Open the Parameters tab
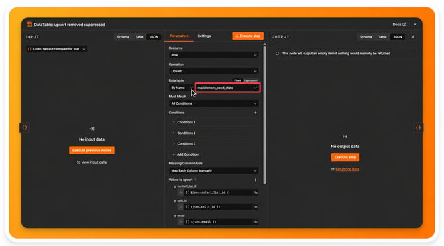This screenshot has width=444, height=246. [179, 36]
